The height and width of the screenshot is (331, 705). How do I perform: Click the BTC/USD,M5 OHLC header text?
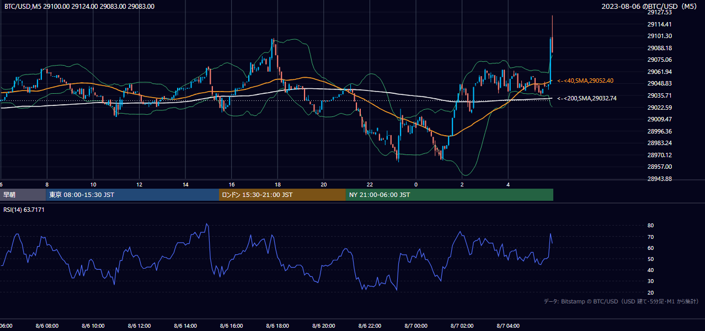coord(79,6)
